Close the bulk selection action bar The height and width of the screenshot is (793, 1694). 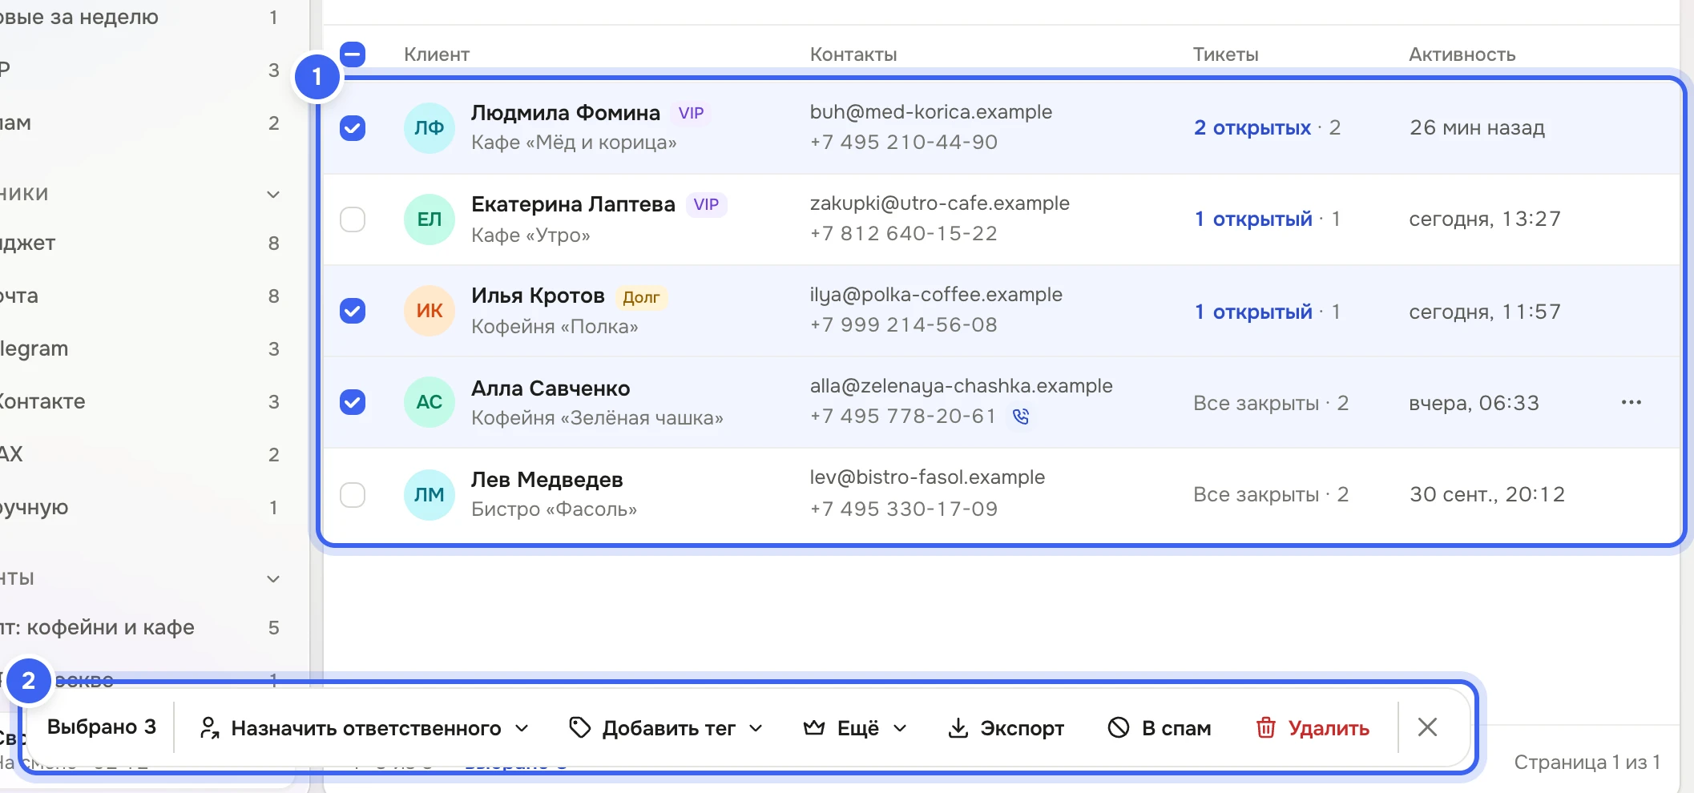pos(1427,727)
